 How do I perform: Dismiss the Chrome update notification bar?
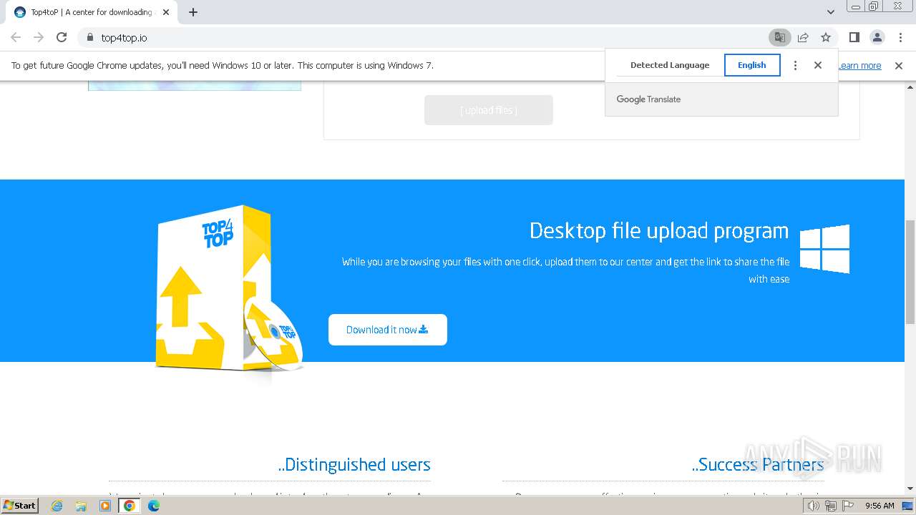[899, 66]
